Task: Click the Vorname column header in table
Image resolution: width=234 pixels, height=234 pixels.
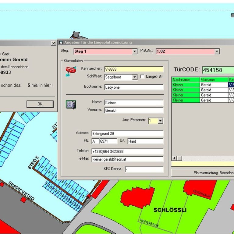Action: click(214, 80)
